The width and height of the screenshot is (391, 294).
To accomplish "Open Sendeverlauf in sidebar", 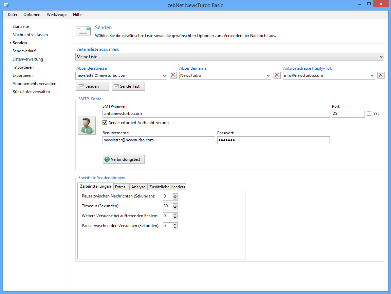I will coord(24,51).
